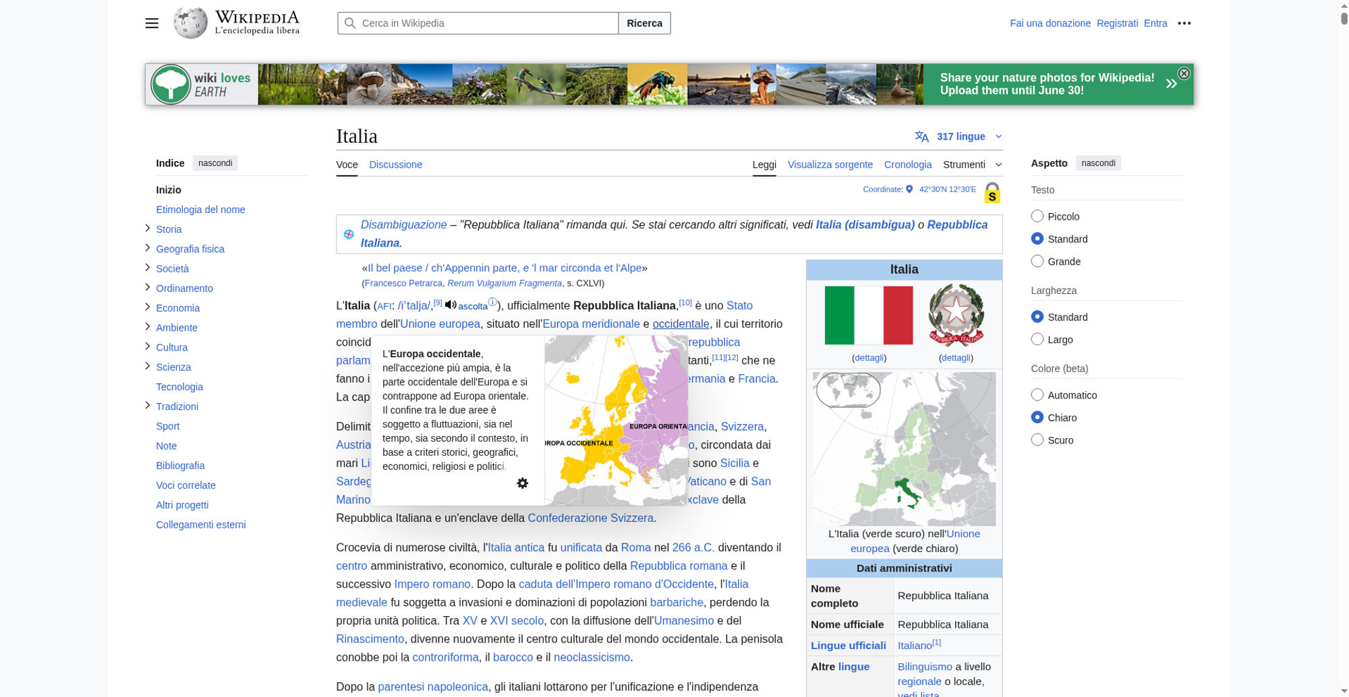Focus the Cerca in Wikipedia search field
This screenshot has width=1349, height=697.
[x=478, y=23]
